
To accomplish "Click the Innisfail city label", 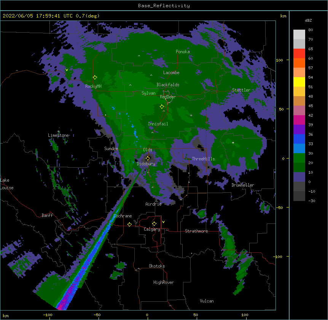I will [158, 124].
